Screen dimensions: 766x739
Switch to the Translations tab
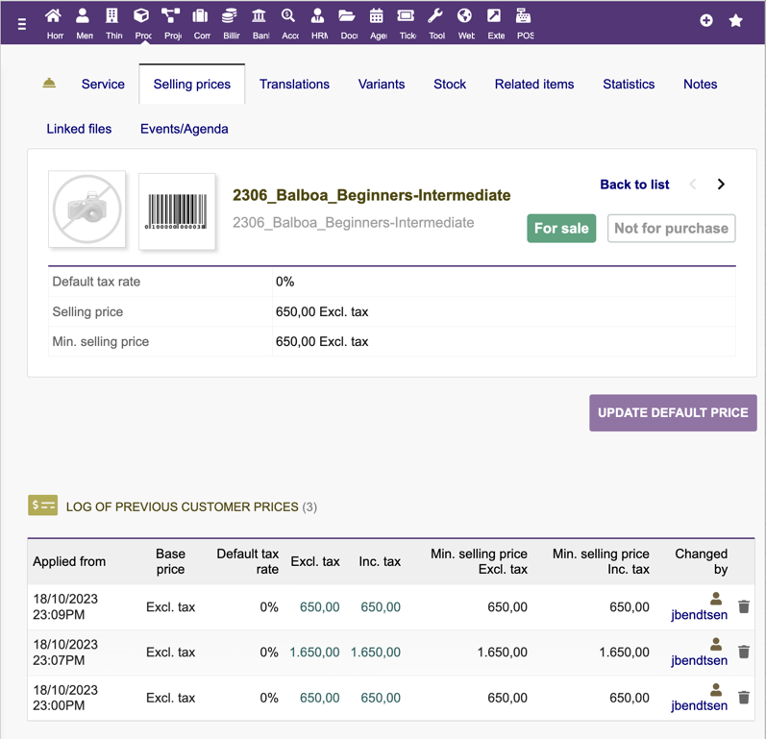[294, 85]
